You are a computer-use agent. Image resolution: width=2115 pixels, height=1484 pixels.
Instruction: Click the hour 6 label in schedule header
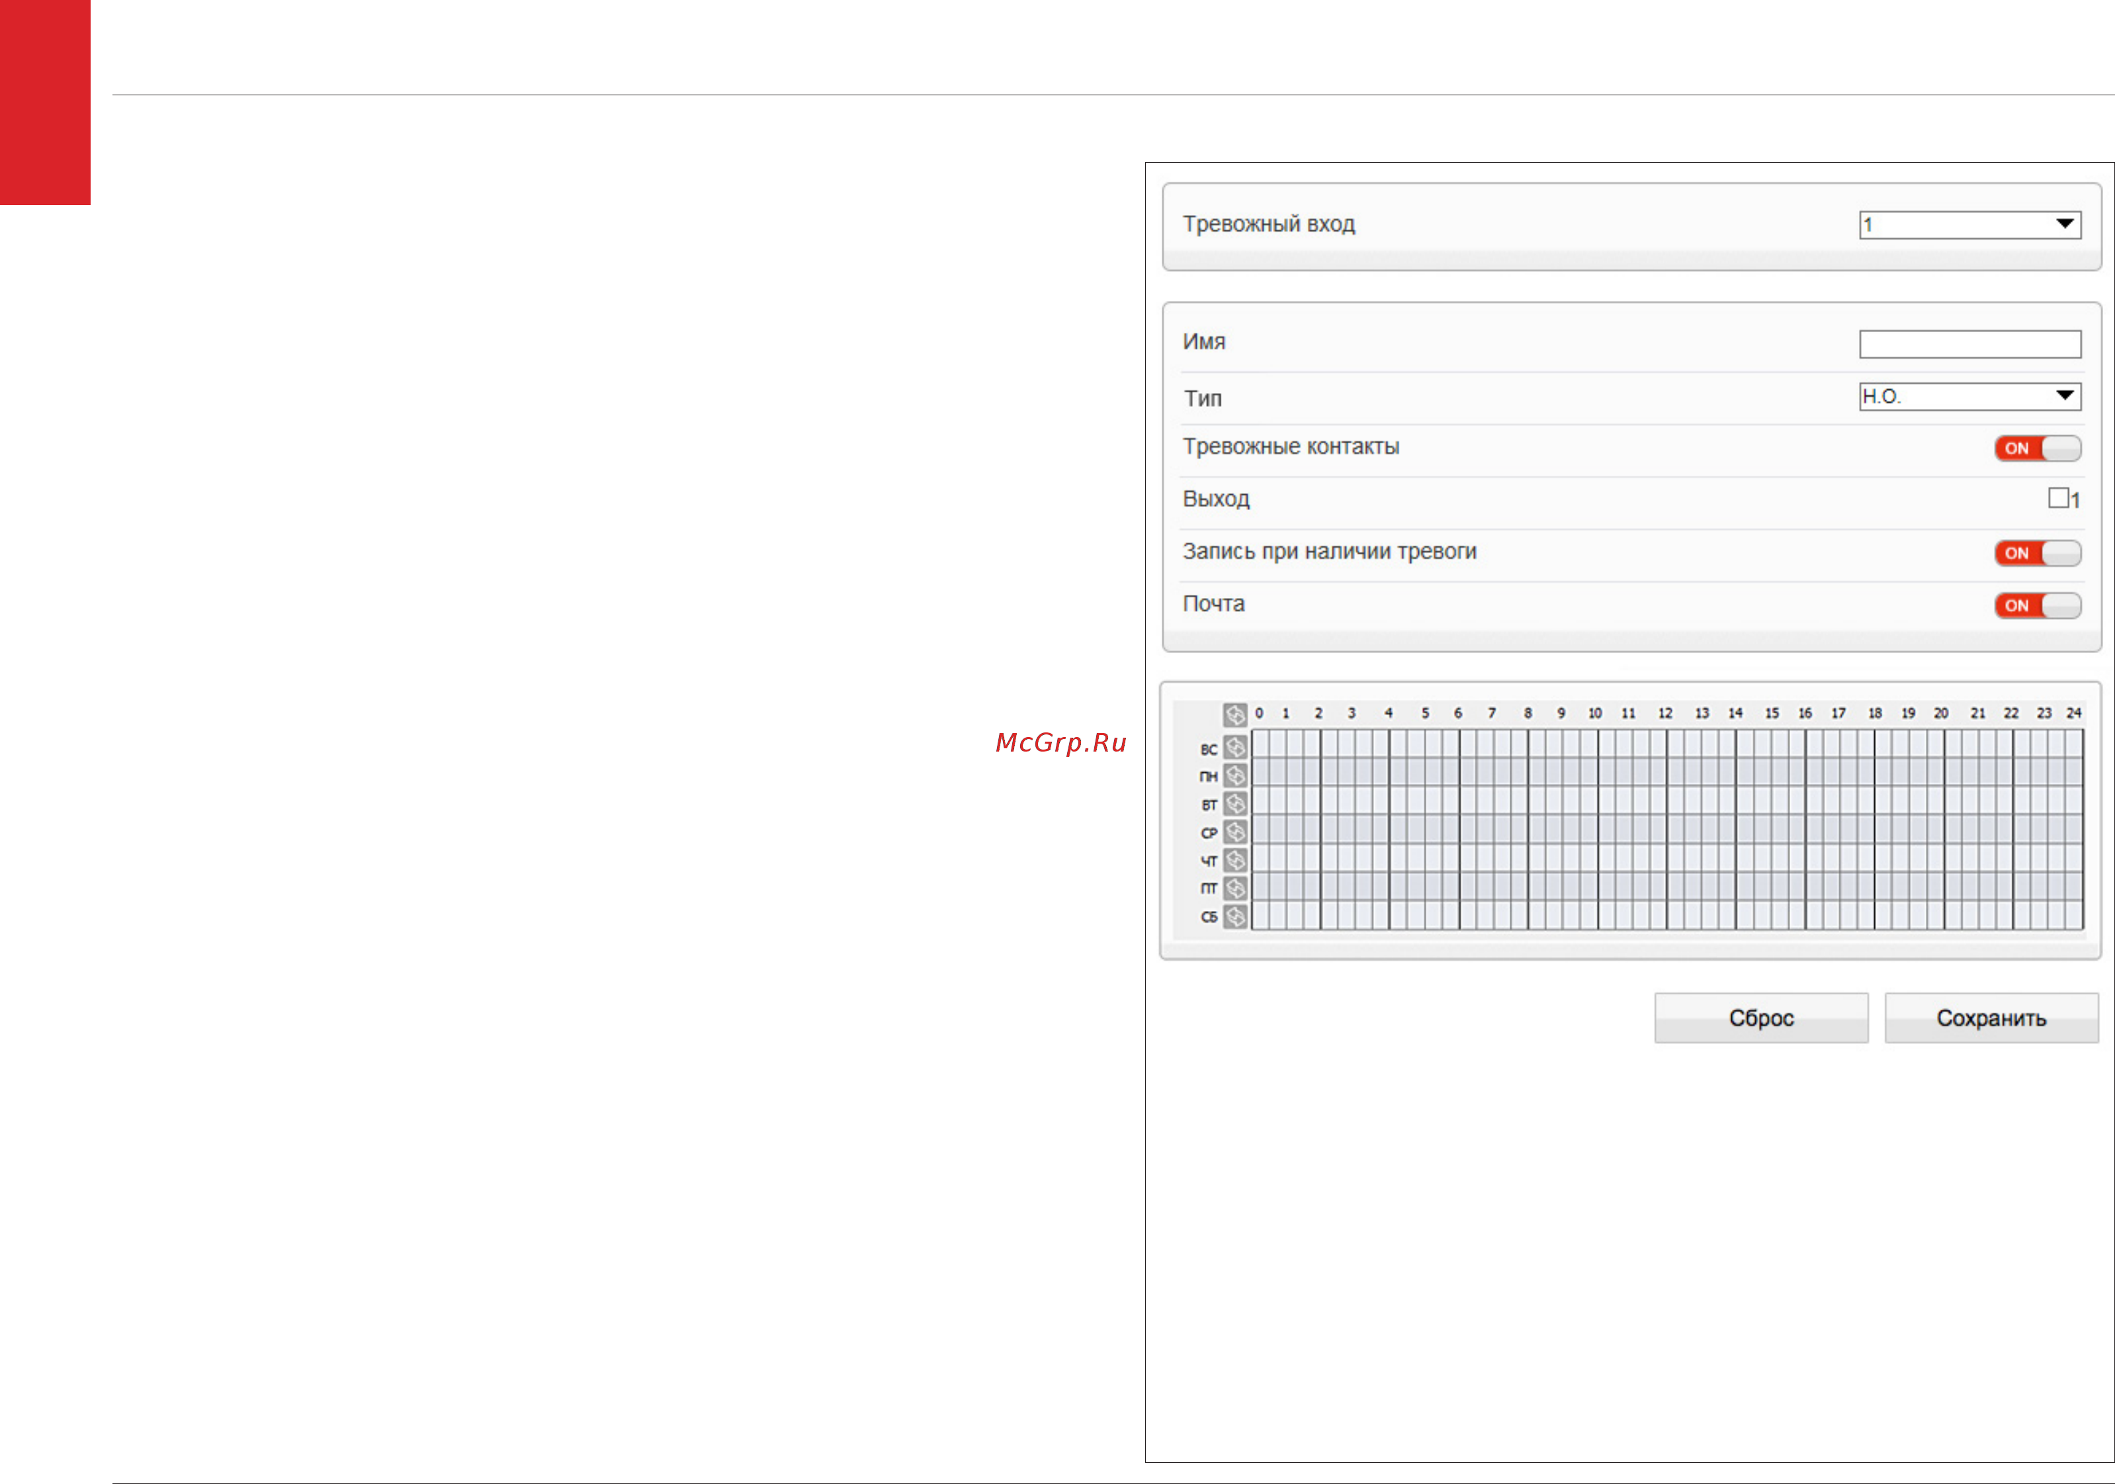click(x=1457, y=713)
